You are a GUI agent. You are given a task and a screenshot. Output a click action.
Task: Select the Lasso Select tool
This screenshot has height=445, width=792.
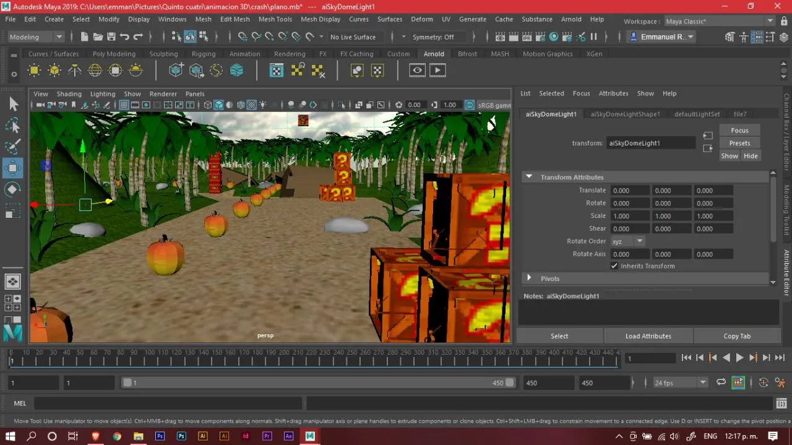click(13, 126)
